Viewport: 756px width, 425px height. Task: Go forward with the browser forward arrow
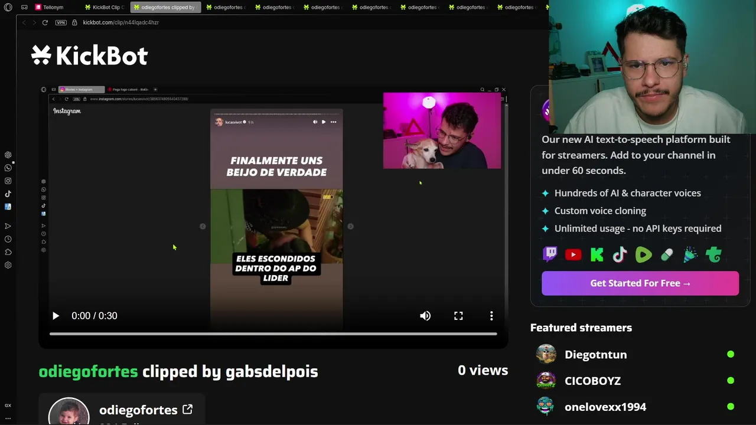tap(34, 22)
